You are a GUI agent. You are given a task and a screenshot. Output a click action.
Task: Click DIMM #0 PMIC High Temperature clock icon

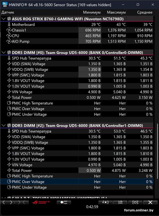(9, 103)
